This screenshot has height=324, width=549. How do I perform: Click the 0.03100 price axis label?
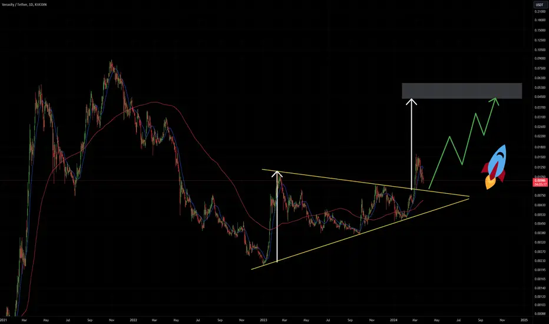point(540,117)
